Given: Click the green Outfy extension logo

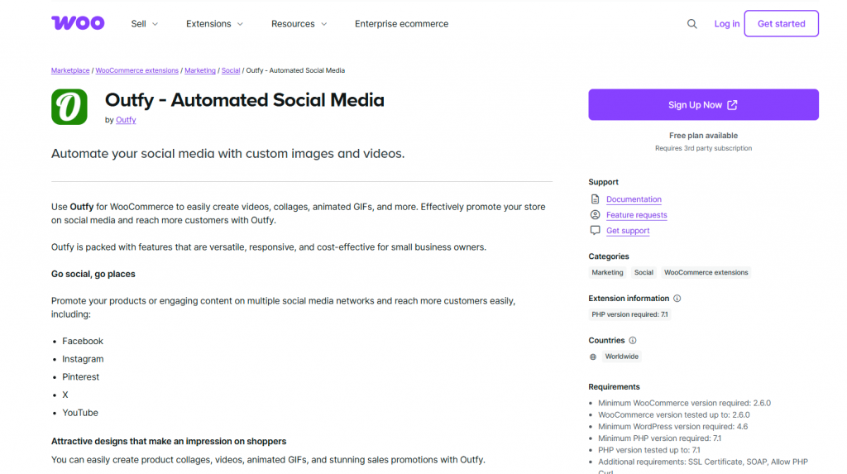Looking at the screenshot, I should click(x=69, y=107).
